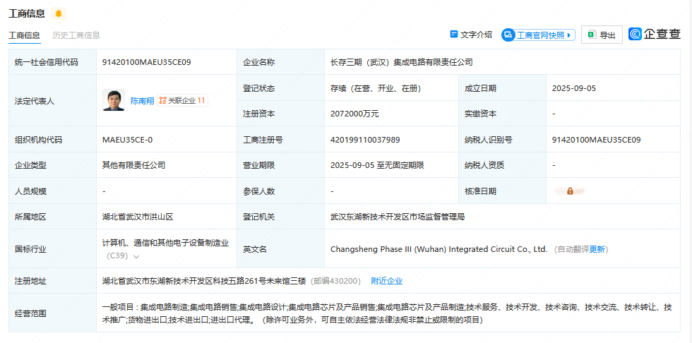Open 陈南翔's profile photo
This screenshot has width=692, height=343.
[x=114, y=100]
